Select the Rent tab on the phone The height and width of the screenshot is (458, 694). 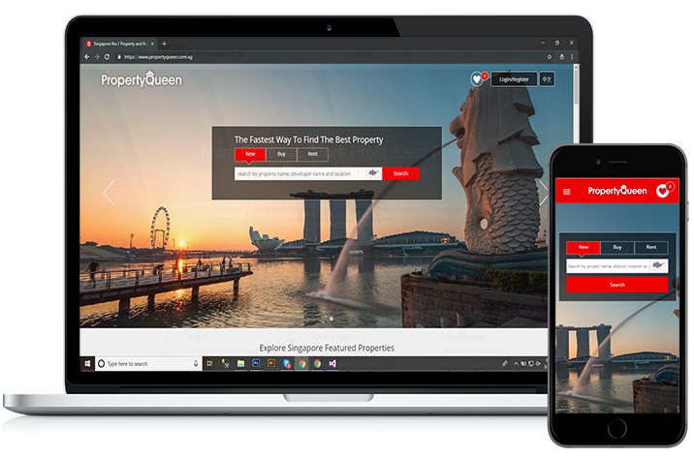click(x=651, y=248)
